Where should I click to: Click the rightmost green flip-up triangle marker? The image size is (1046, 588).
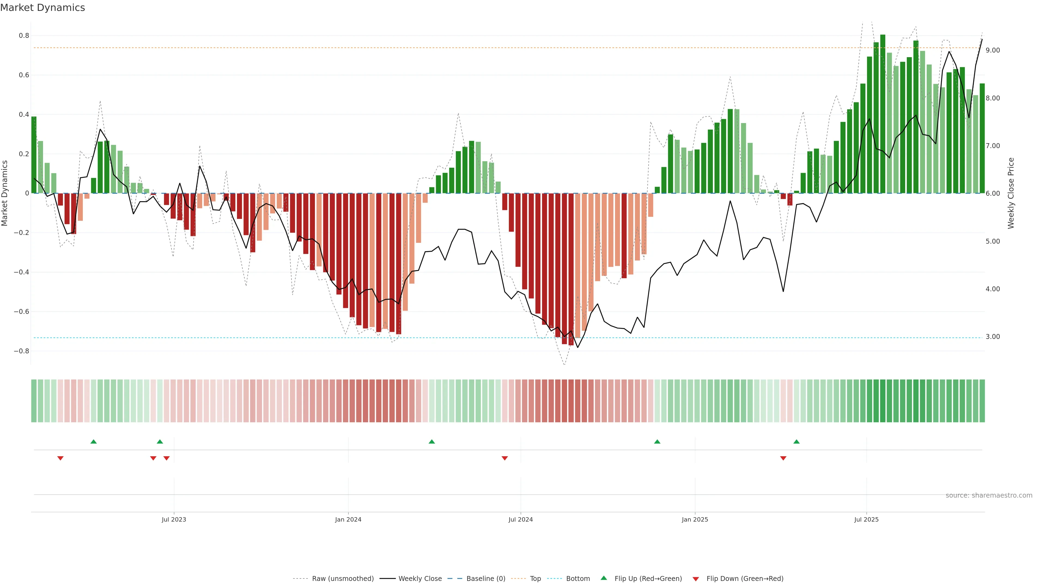tap(796, 442)
